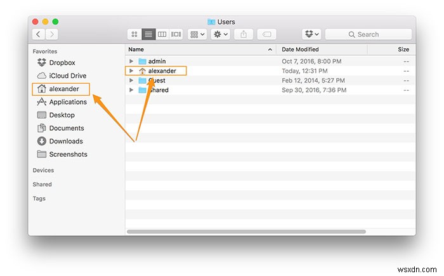Switch to icon view
The width and height of the screenshot is (444, 276).
[x=134, y=34]
